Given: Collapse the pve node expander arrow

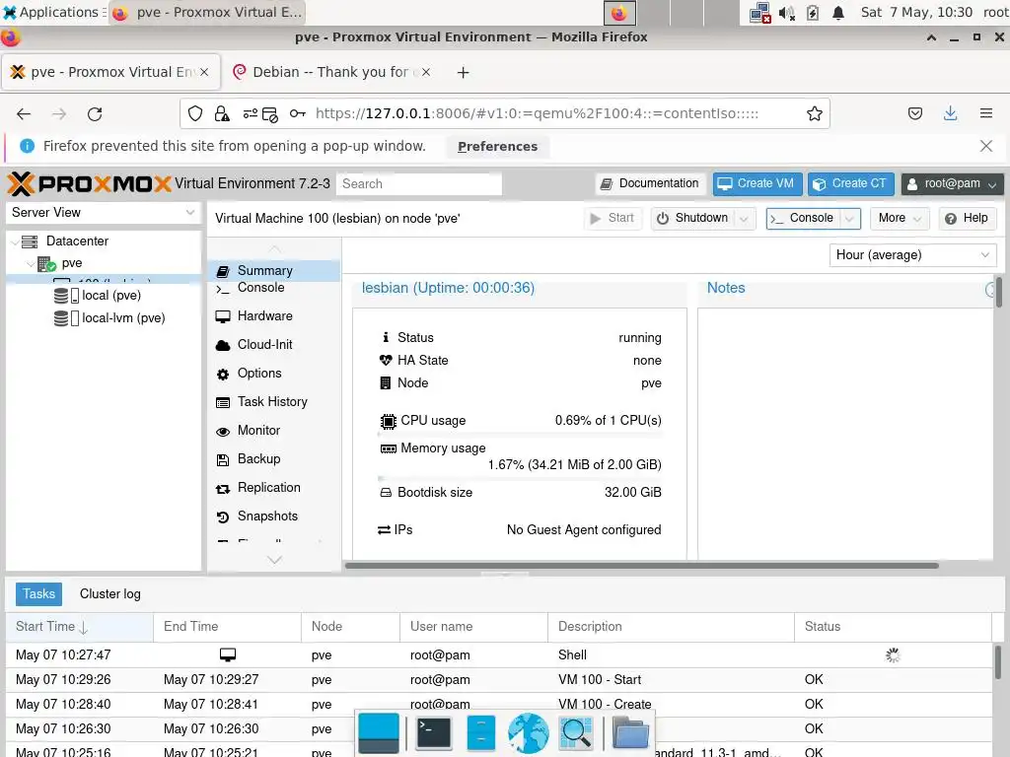Looking at the screenshot, I should (x=31, y=263).
